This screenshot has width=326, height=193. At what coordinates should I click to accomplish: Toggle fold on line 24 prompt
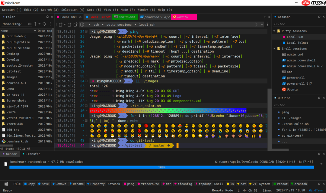coord(86,32)
